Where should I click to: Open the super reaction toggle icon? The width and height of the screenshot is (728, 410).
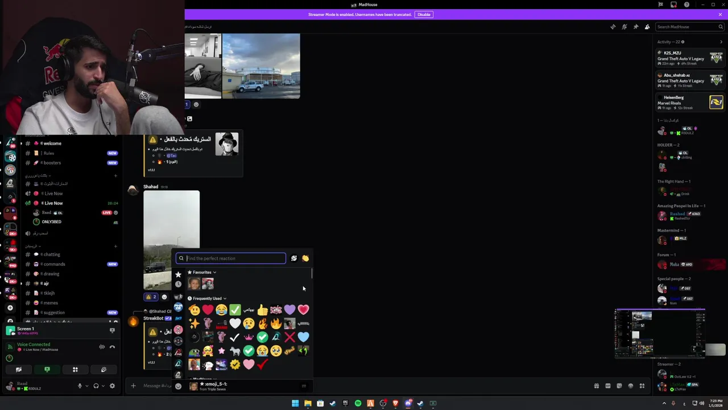click(x=293, y=259)
